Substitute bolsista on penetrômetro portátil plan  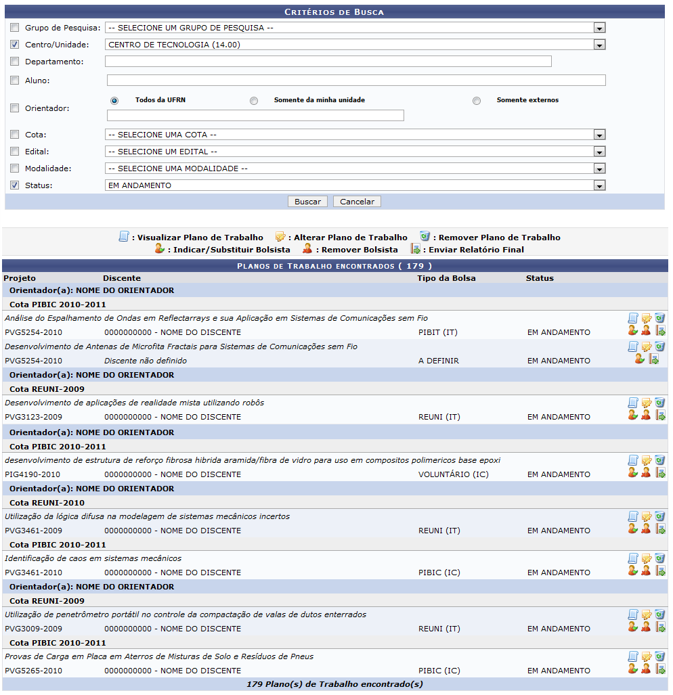coord(632,627)
